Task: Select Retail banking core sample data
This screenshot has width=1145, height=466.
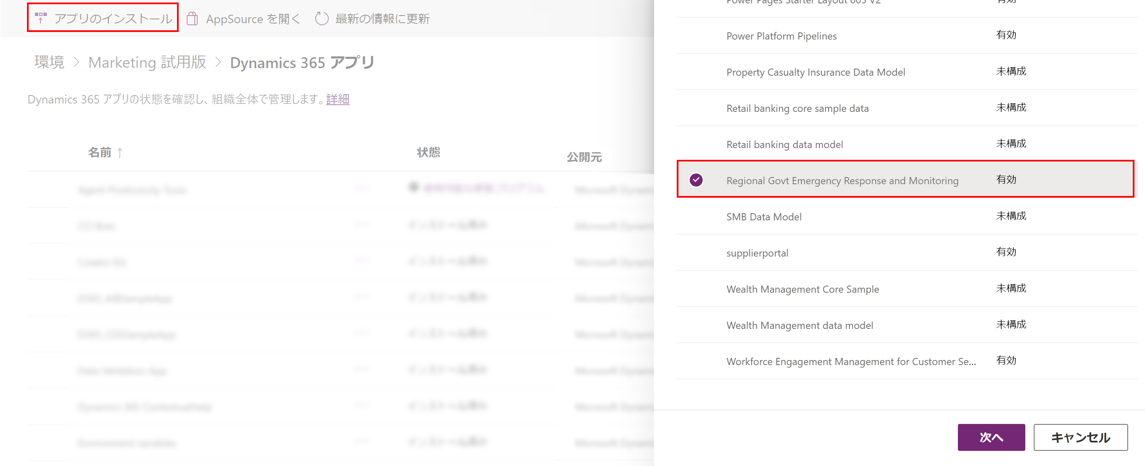Action: (x=906, y=108)
